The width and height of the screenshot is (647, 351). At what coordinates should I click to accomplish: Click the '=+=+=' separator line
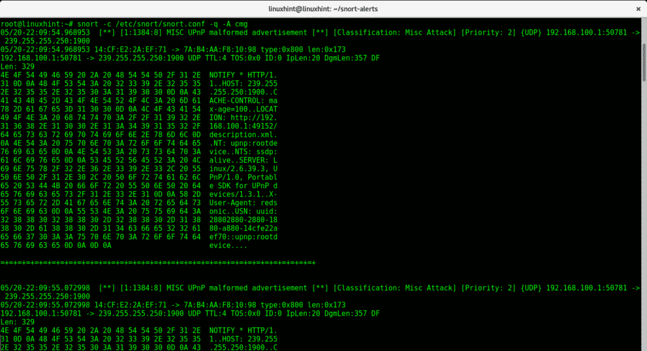click(158, 262)
